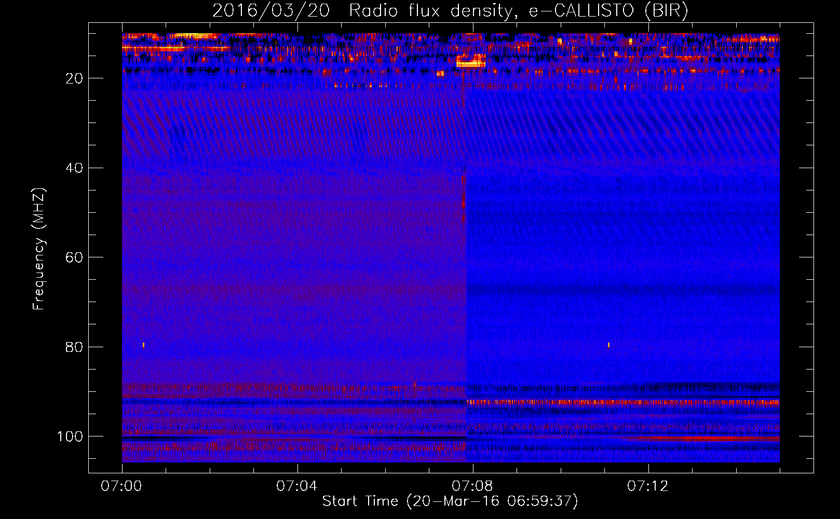Click the 80 frequency tick label
The image size is (840, 519).
tap(74, 347)
